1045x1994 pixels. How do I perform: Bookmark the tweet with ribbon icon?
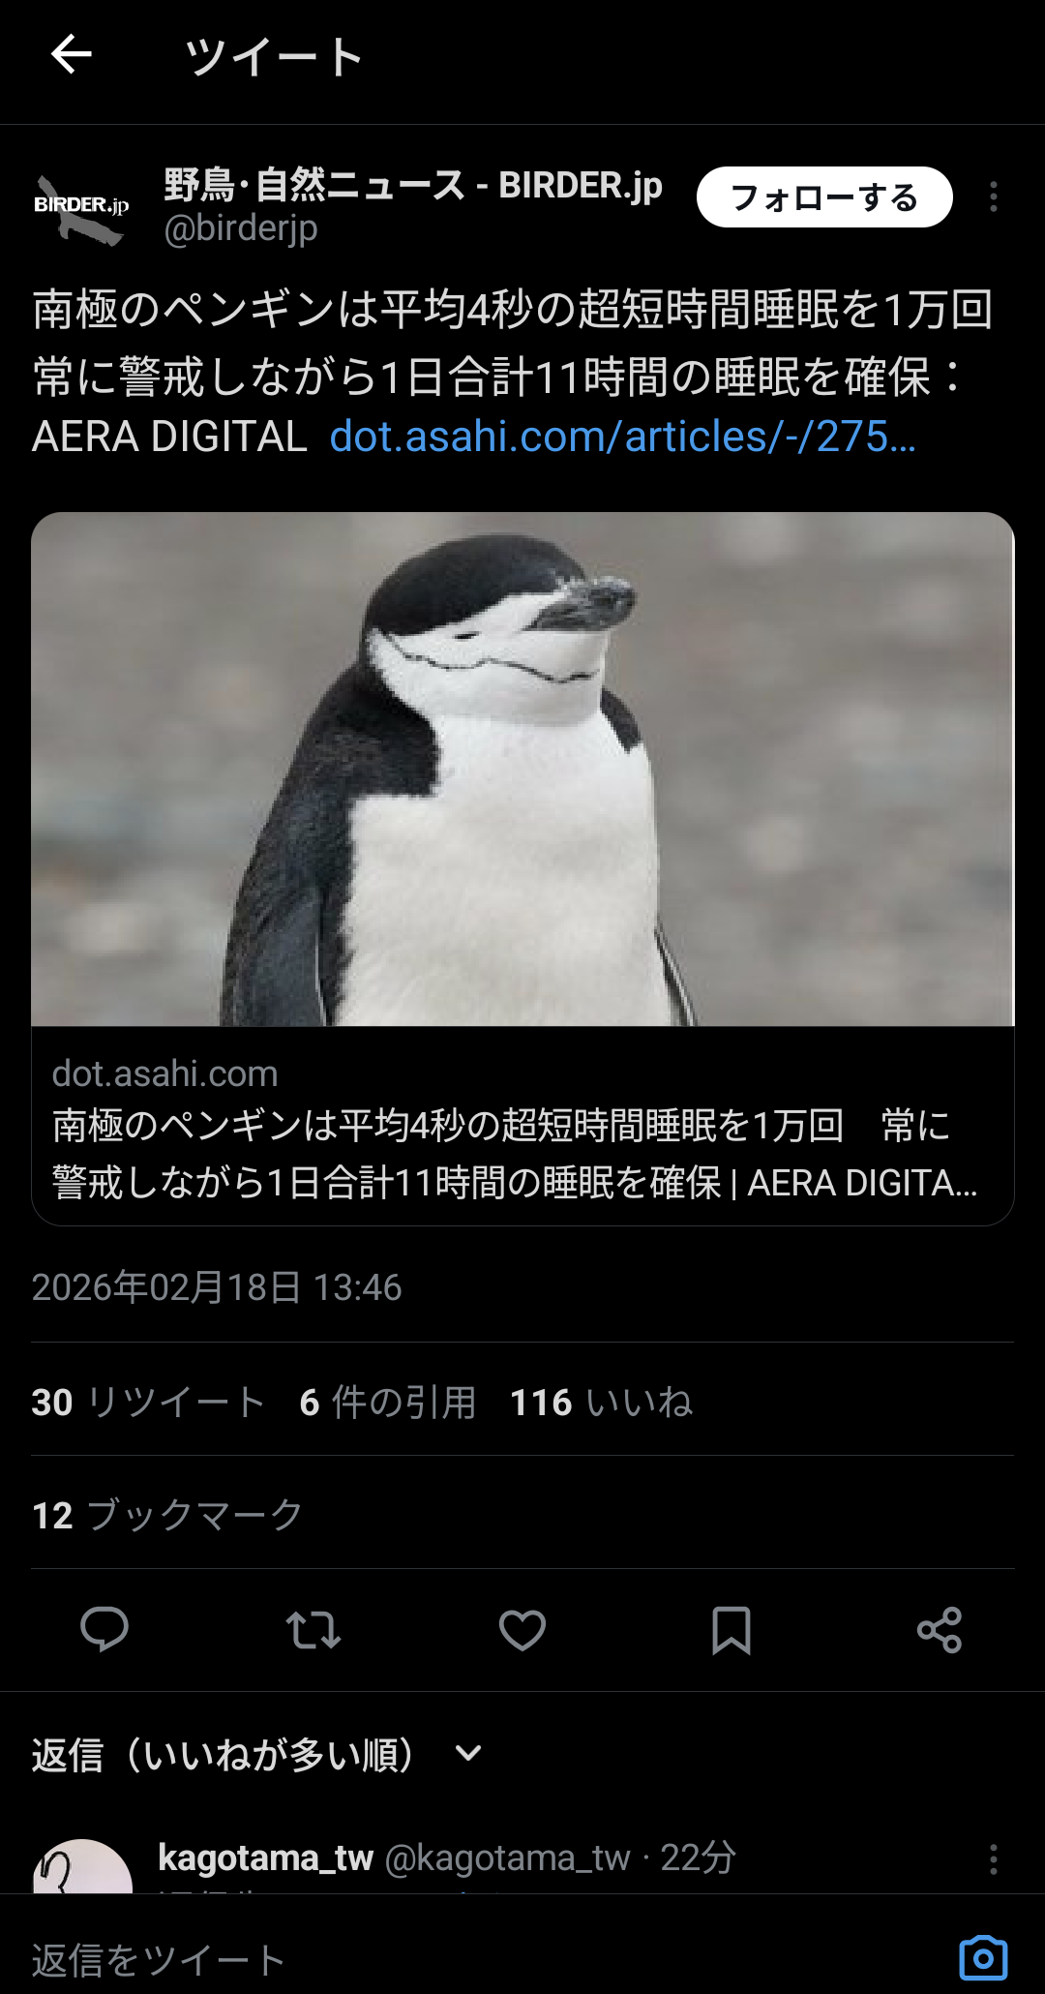tap(731, 1629)
